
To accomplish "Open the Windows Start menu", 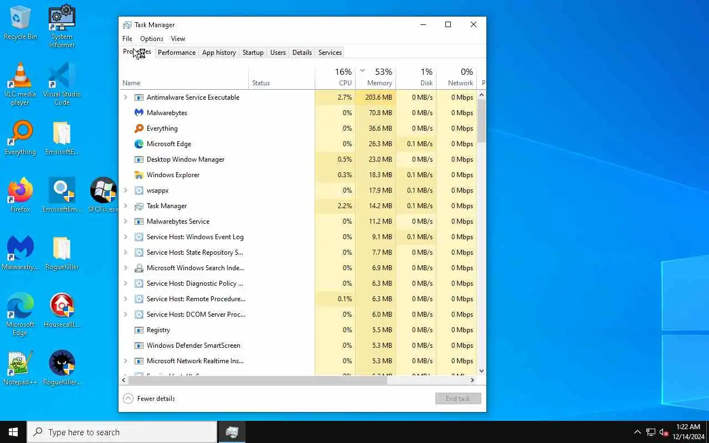I will pos(13,432).
